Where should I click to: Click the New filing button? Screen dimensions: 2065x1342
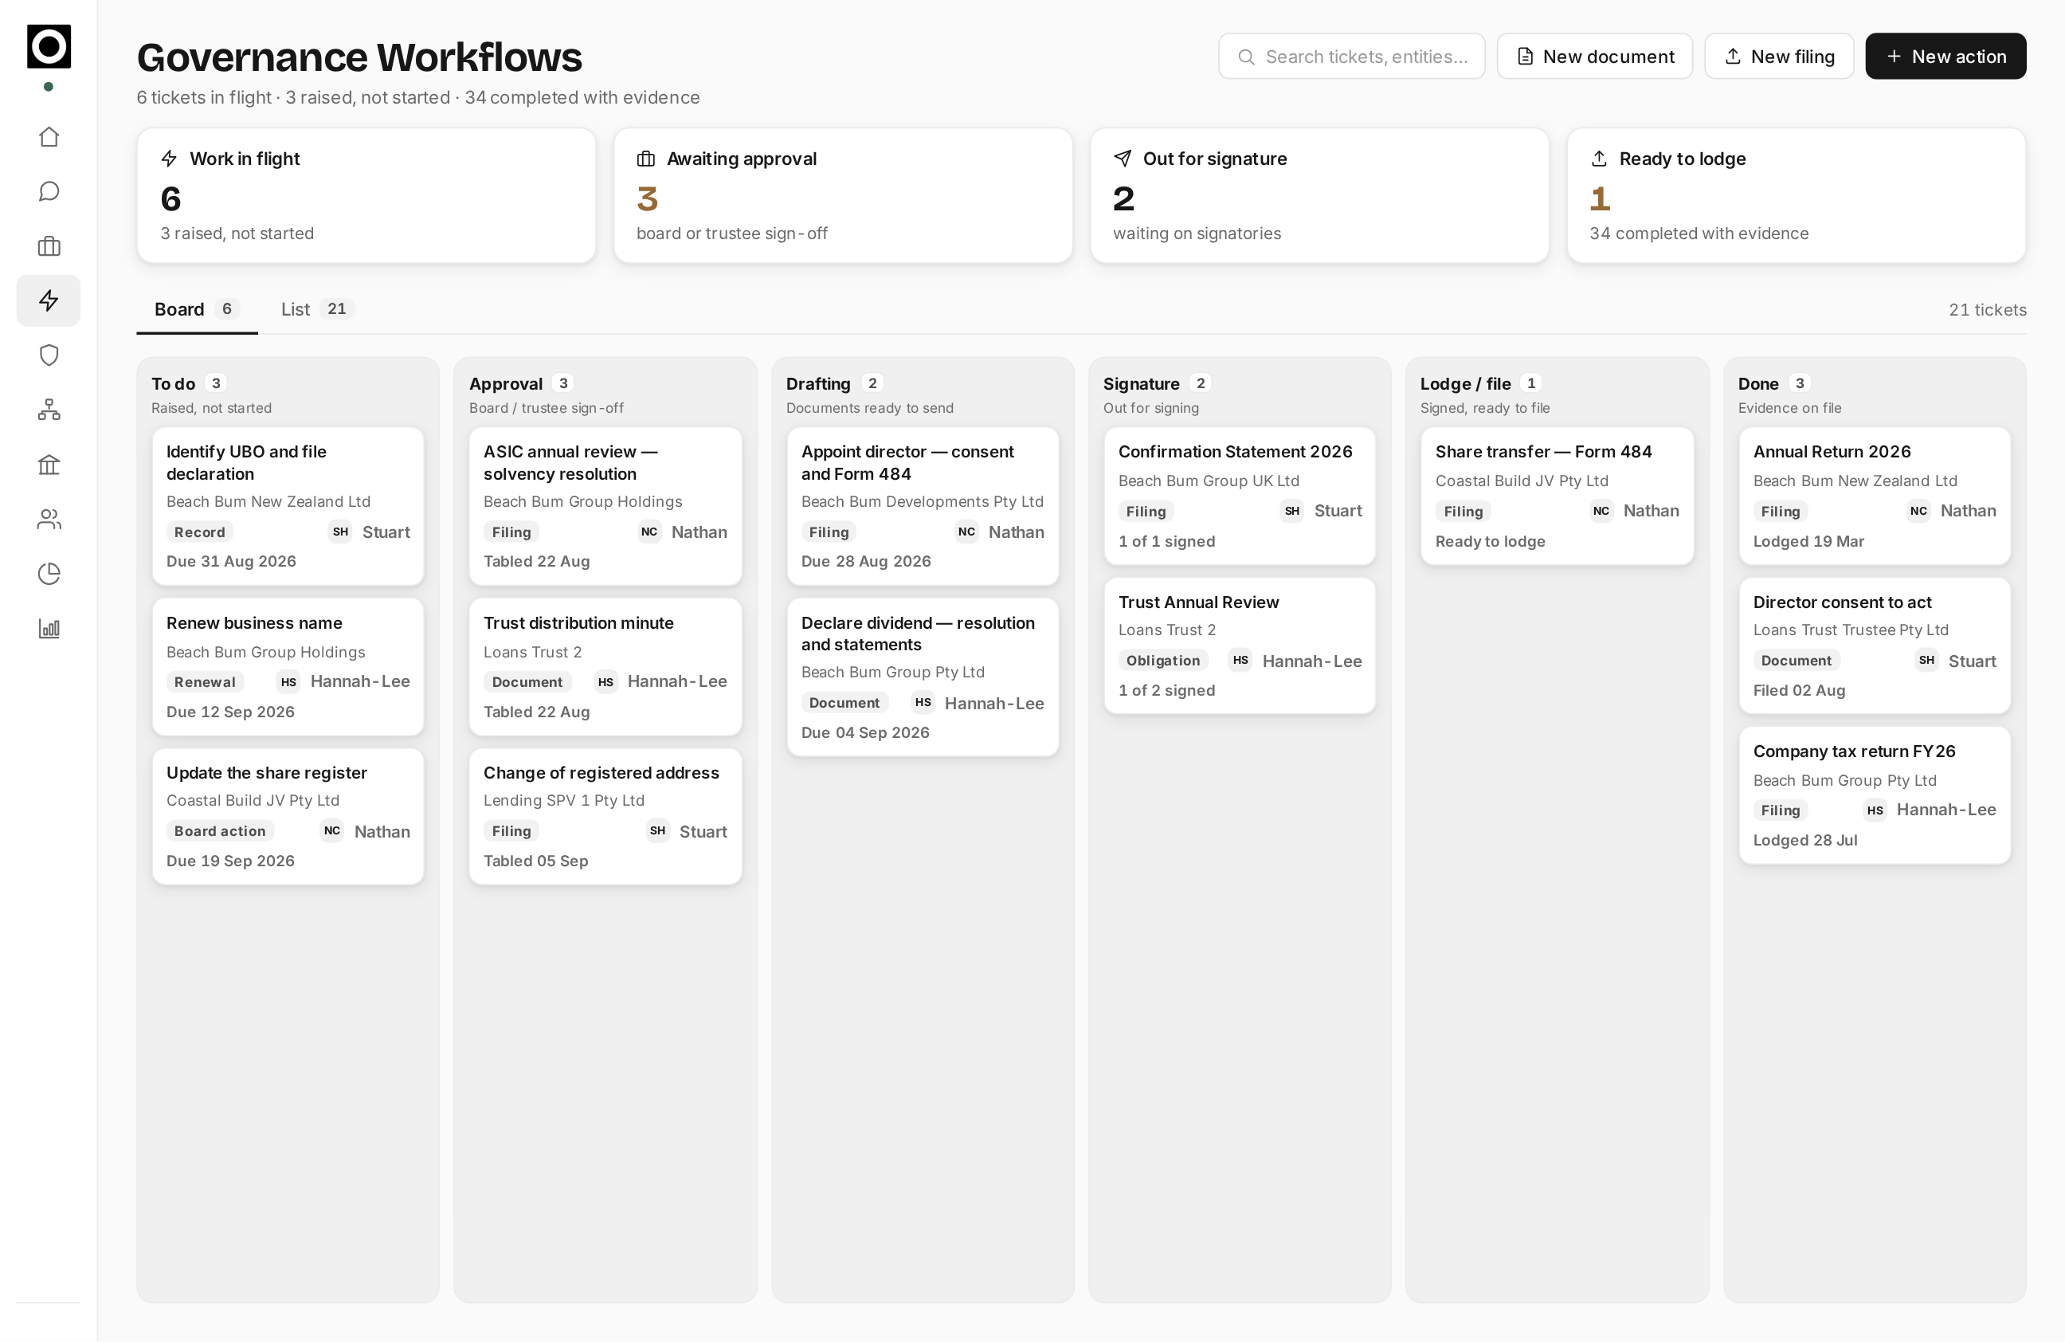[x=1780, y=57]
